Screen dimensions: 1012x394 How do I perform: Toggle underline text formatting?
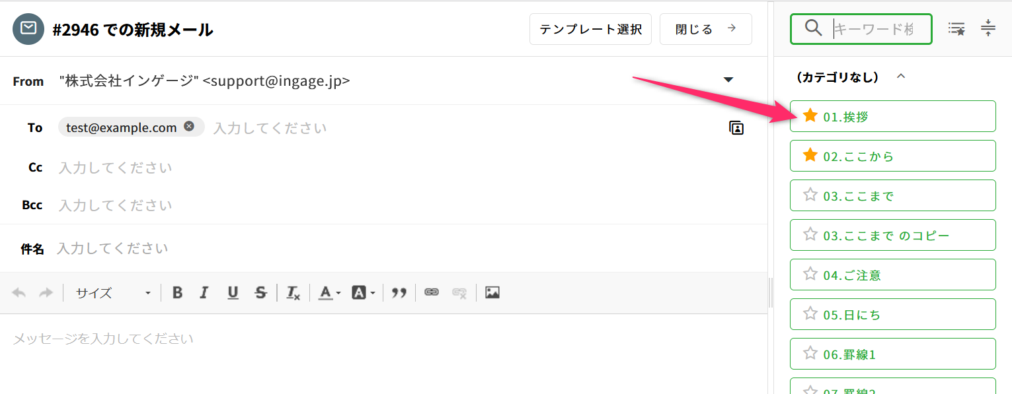tap(233, 292)
